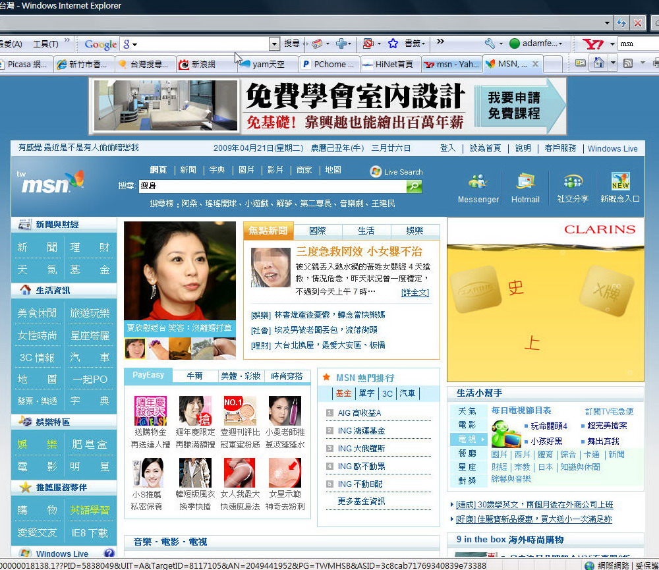Click the Yahoo Y! toolbar logo
Image resolution: width=659 pixels, height=570 pixels.
pyautogui.click(x=592, y=43)
